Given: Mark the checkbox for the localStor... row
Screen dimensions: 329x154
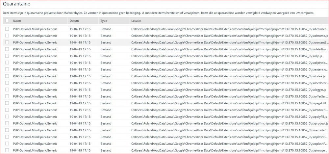Looking at the screenshot, I should 7,83.
